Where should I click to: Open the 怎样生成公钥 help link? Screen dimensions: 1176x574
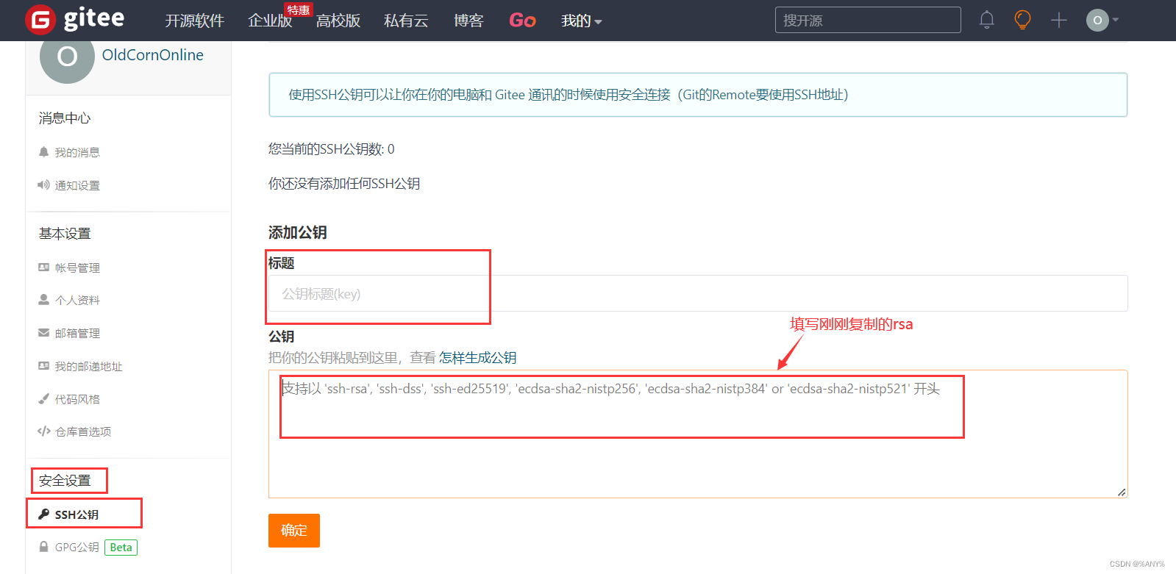477,358
